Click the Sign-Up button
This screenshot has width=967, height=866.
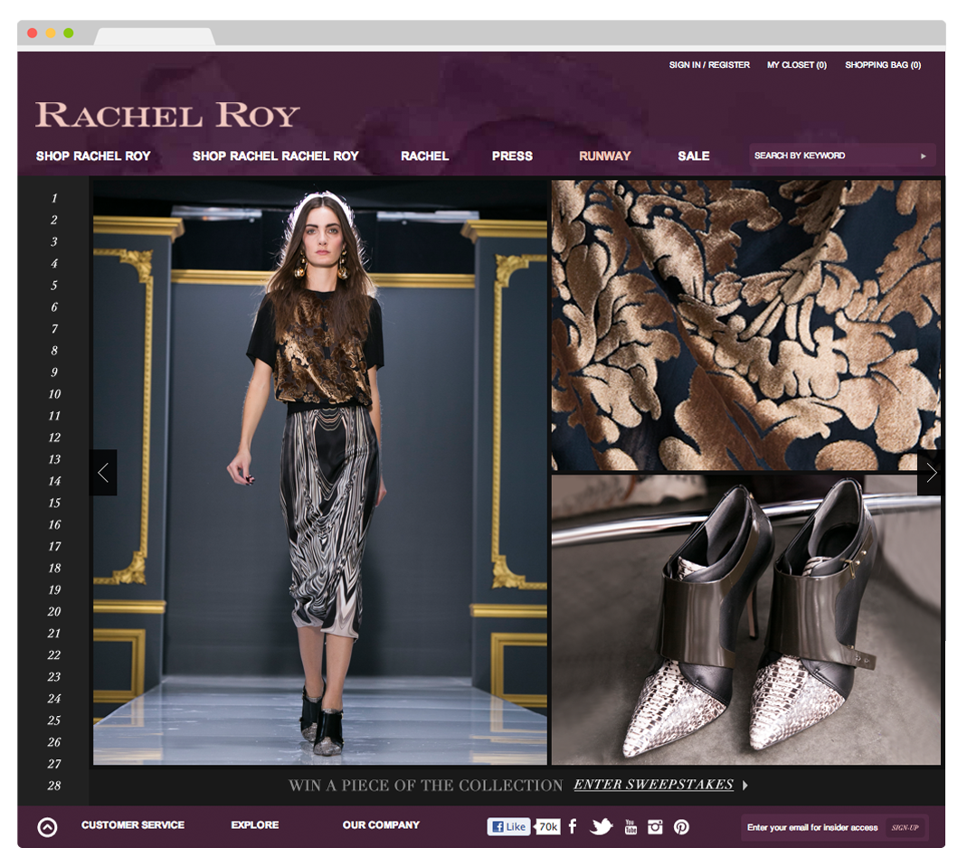click(905, 828)
